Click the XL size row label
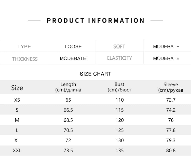This screenshot has width=191, height=161. 17,140
